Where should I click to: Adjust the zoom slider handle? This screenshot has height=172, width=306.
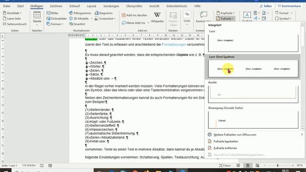coord(277,166)
